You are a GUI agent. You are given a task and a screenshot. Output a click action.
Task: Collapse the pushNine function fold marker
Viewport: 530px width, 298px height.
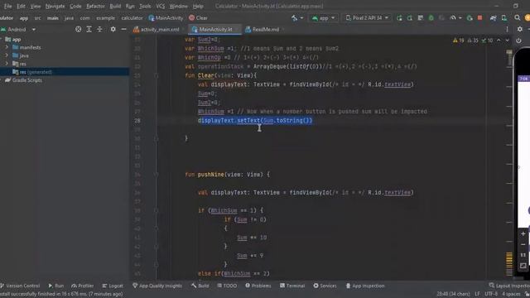pyautogui.click(x=157, y=175)
